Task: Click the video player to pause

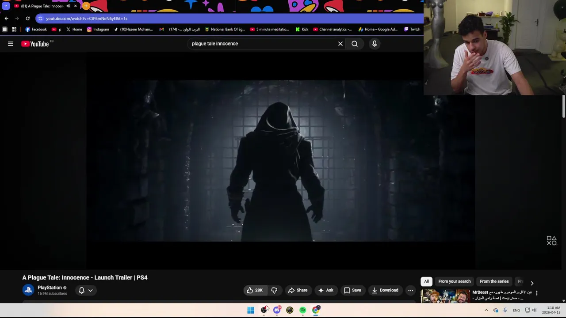Action: pos(280,161)
